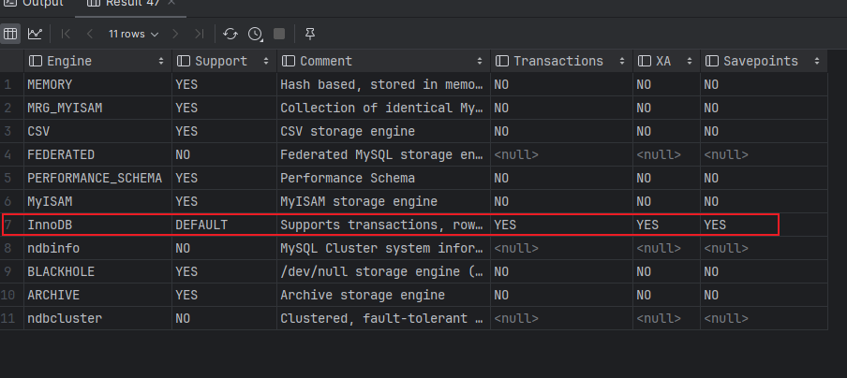Screen dimensions: 847x378
Task: Open the auto-refresh clock icon
Action: point(255,34)
